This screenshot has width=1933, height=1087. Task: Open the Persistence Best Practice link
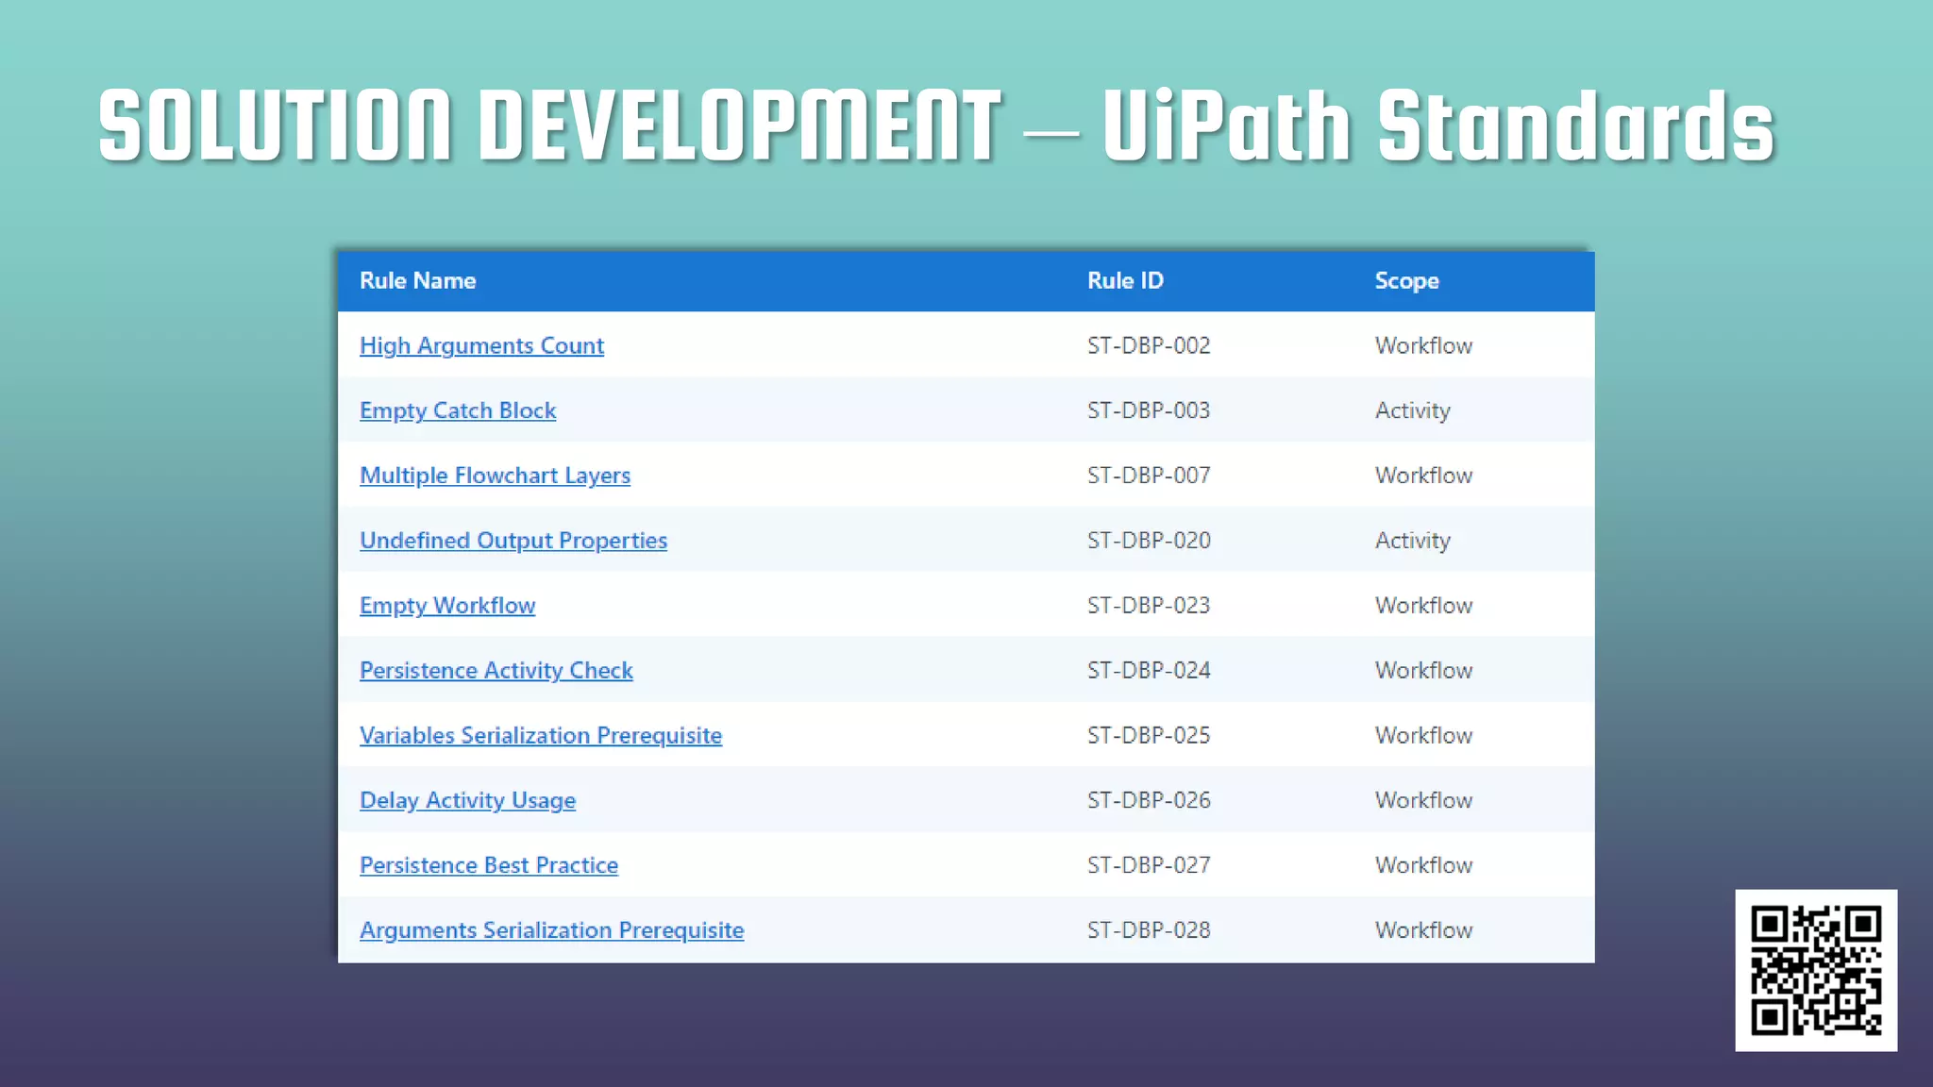point(489,865)
